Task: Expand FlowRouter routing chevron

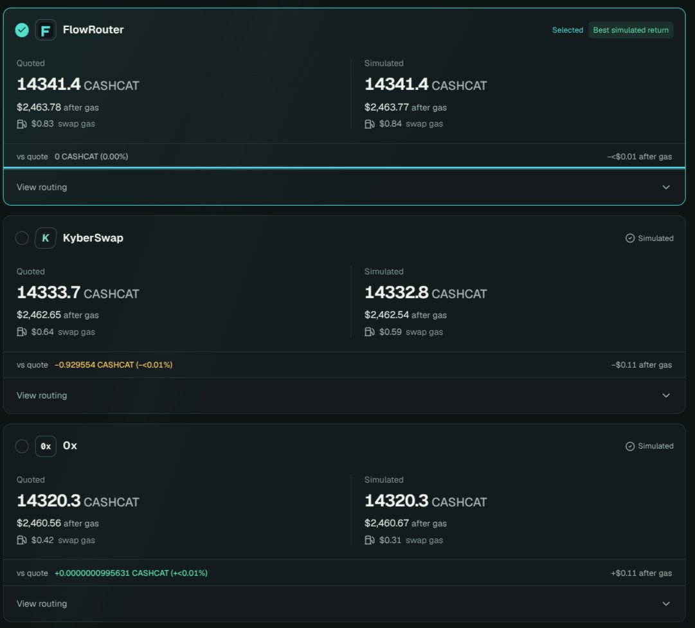Action: (x=665, y=187)
